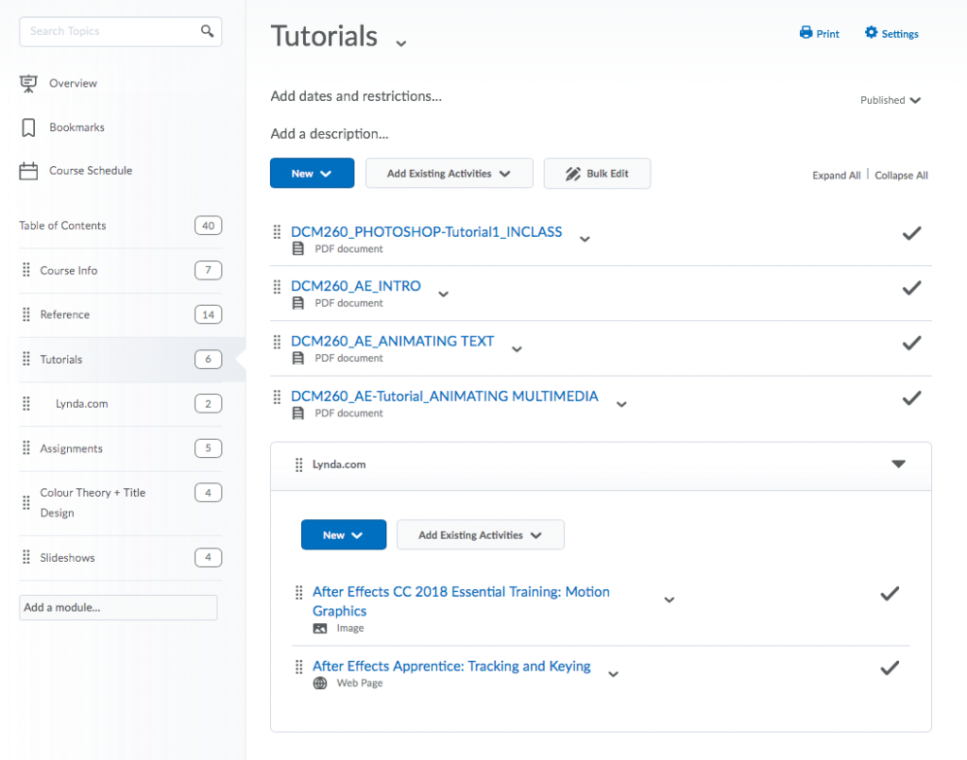The width and height of the screenshot is (967, 760).
Task: Open Settings via the gear icon
Action: 869,33
